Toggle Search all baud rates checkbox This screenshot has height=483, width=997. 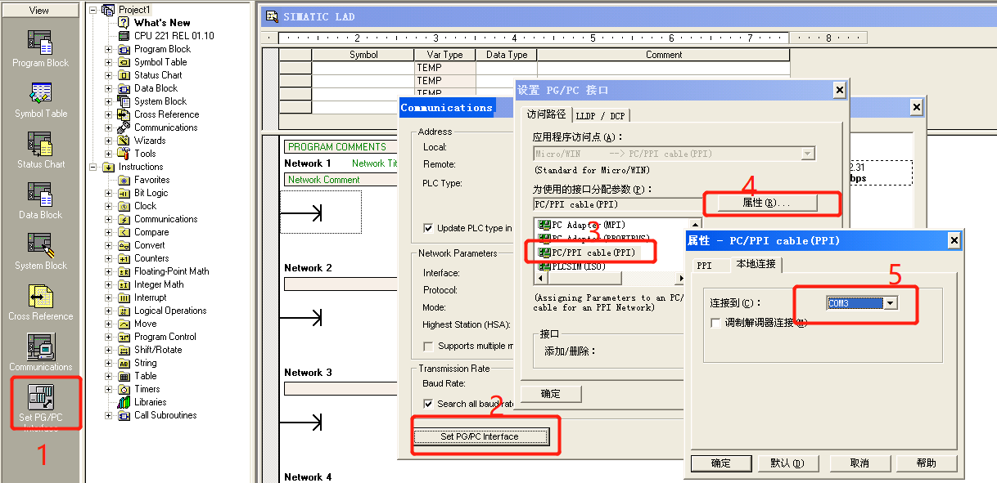[428, 404]
